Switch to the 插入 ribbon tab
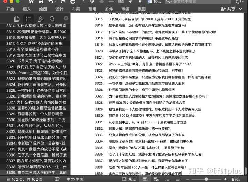Screen dimensions: 248x182 [x=27, y=9]
